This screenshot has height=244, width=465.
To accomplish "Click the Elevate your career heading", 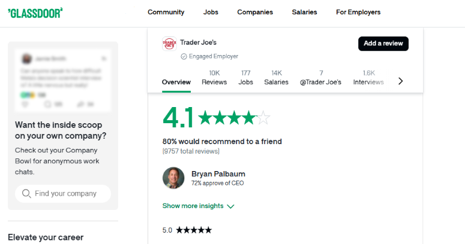I will tap(46, 237).
